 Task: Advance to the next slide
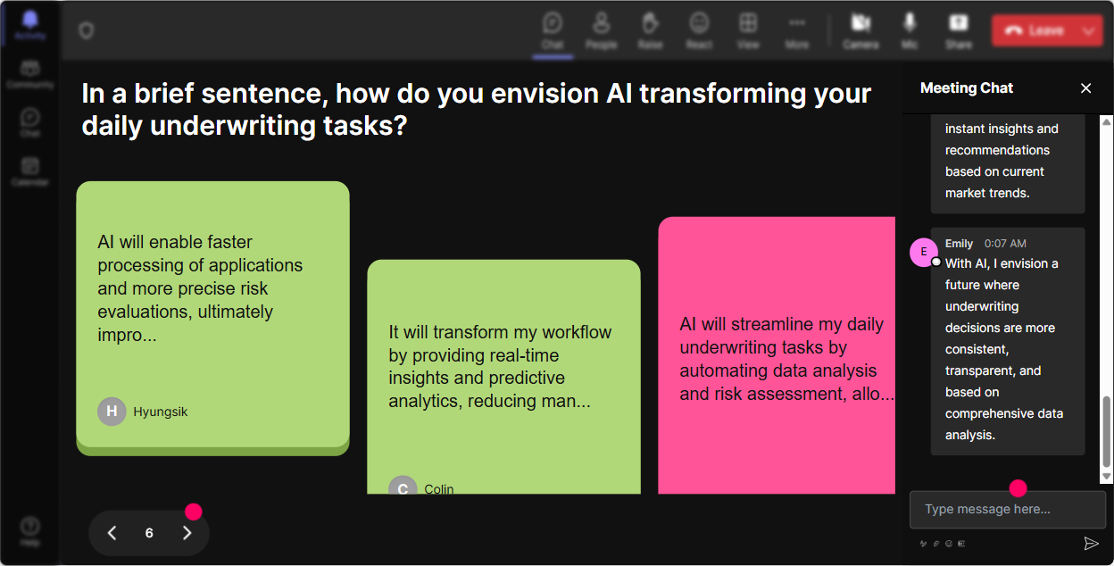click(x=187, y=533)
